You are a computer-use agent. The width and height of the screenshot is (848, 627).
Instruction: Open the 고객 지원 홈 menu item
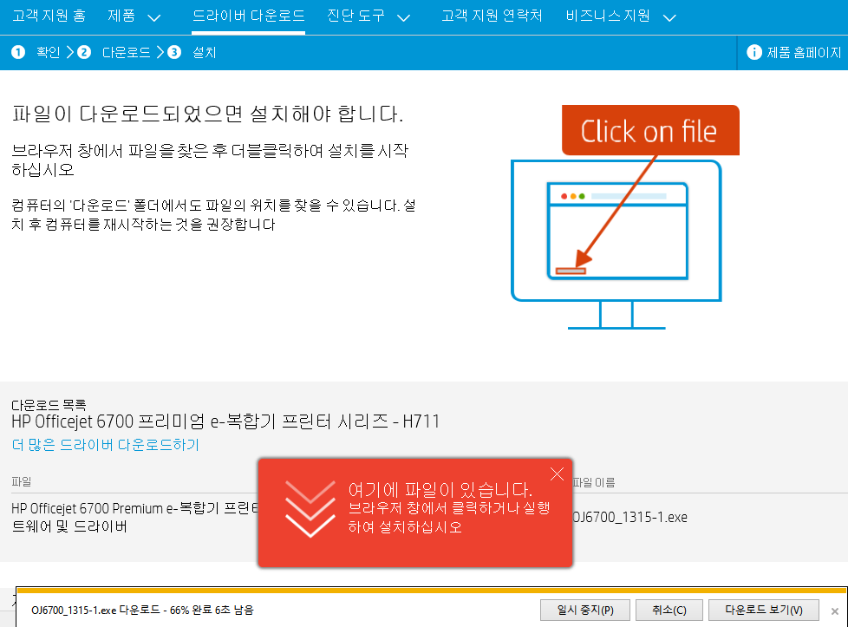pyautogui.click(x=49, y=16)
